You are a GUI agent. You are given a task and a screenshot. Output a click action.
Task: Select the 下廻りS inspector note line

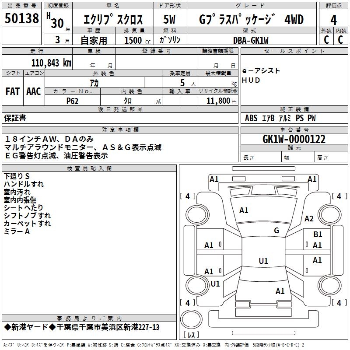(16, 176)
